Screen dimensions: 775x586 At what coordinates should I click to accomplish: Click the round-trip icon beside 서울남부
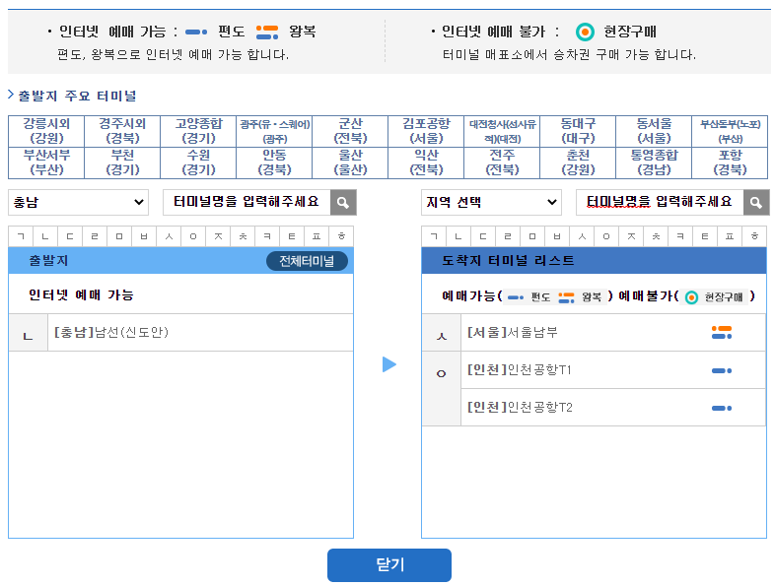[x=722, y=332]
